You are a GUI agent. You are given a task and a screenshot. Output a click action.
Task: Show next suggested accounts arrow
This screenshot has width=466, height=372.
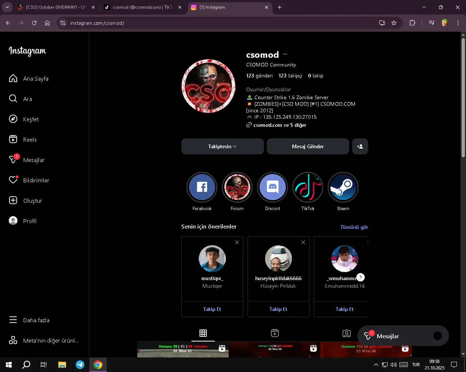(x=360, y=278)
